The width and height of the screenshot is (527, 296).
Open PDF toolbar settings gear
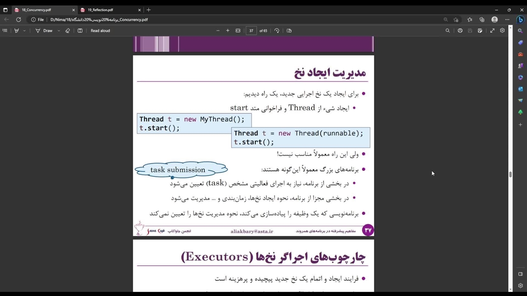point(502,30)
